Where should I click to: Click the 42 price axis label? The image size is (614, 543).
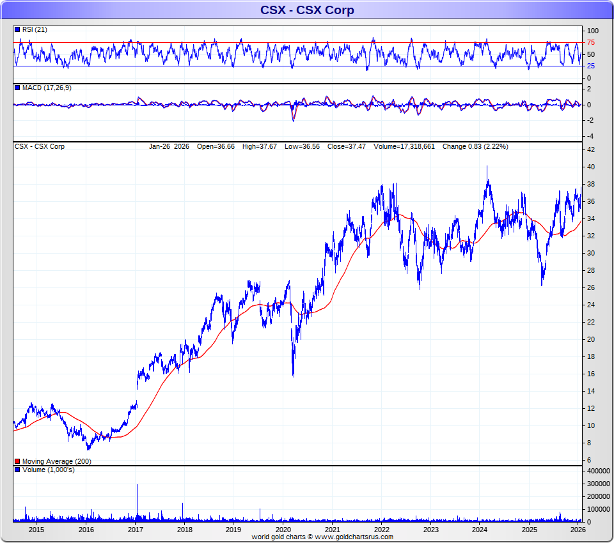591,149
